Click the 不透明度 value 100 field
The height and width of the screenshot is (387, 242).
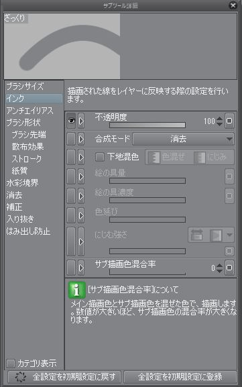click(x=209, y=121)
